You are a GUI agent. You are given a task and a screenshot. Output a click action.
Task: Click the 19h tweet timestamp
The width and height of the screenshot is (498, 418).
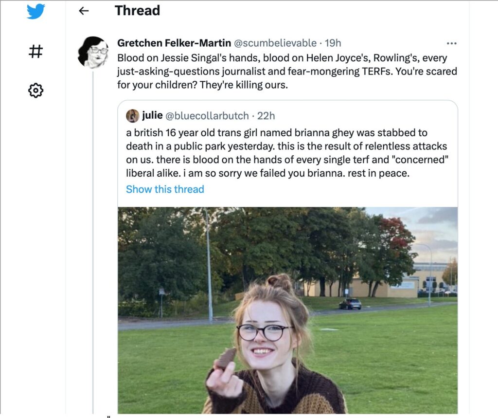coord(333,43)
